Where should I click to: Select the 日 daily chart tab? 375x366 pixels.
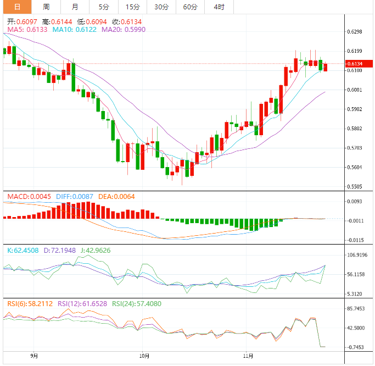tap(18, 7)
